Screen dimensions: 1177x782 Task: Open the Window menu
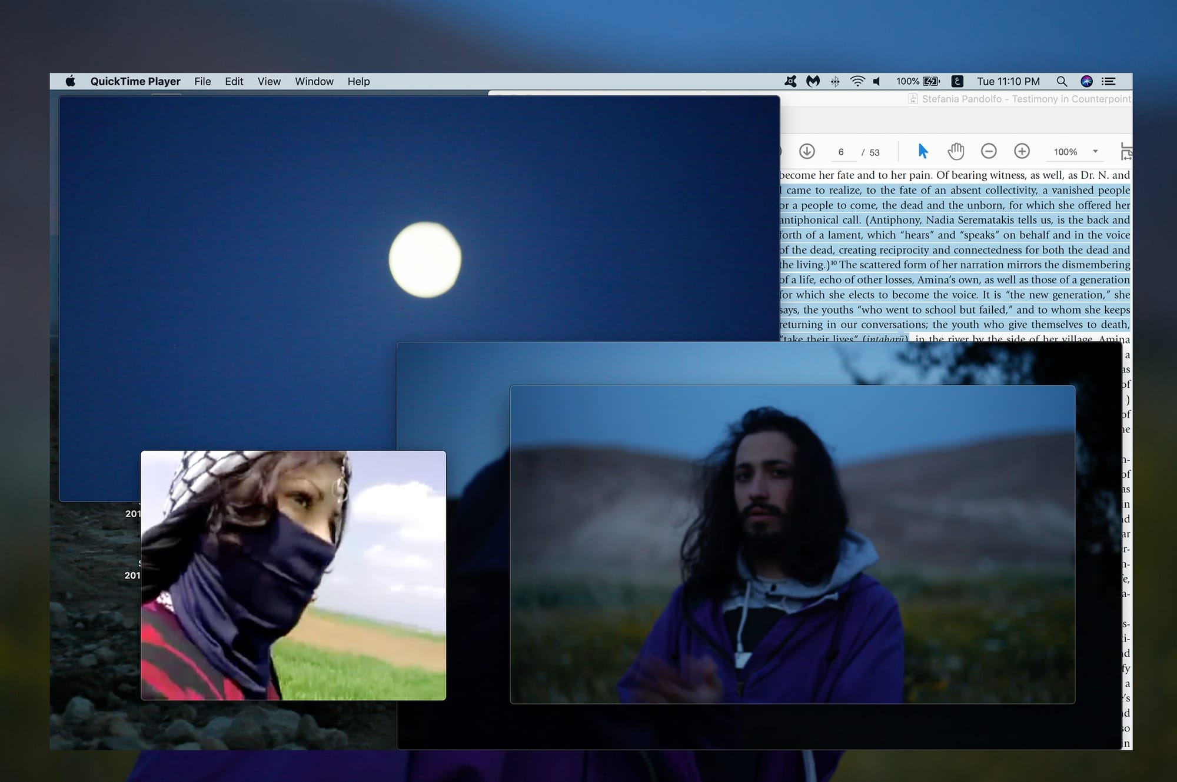click(314, 81)
